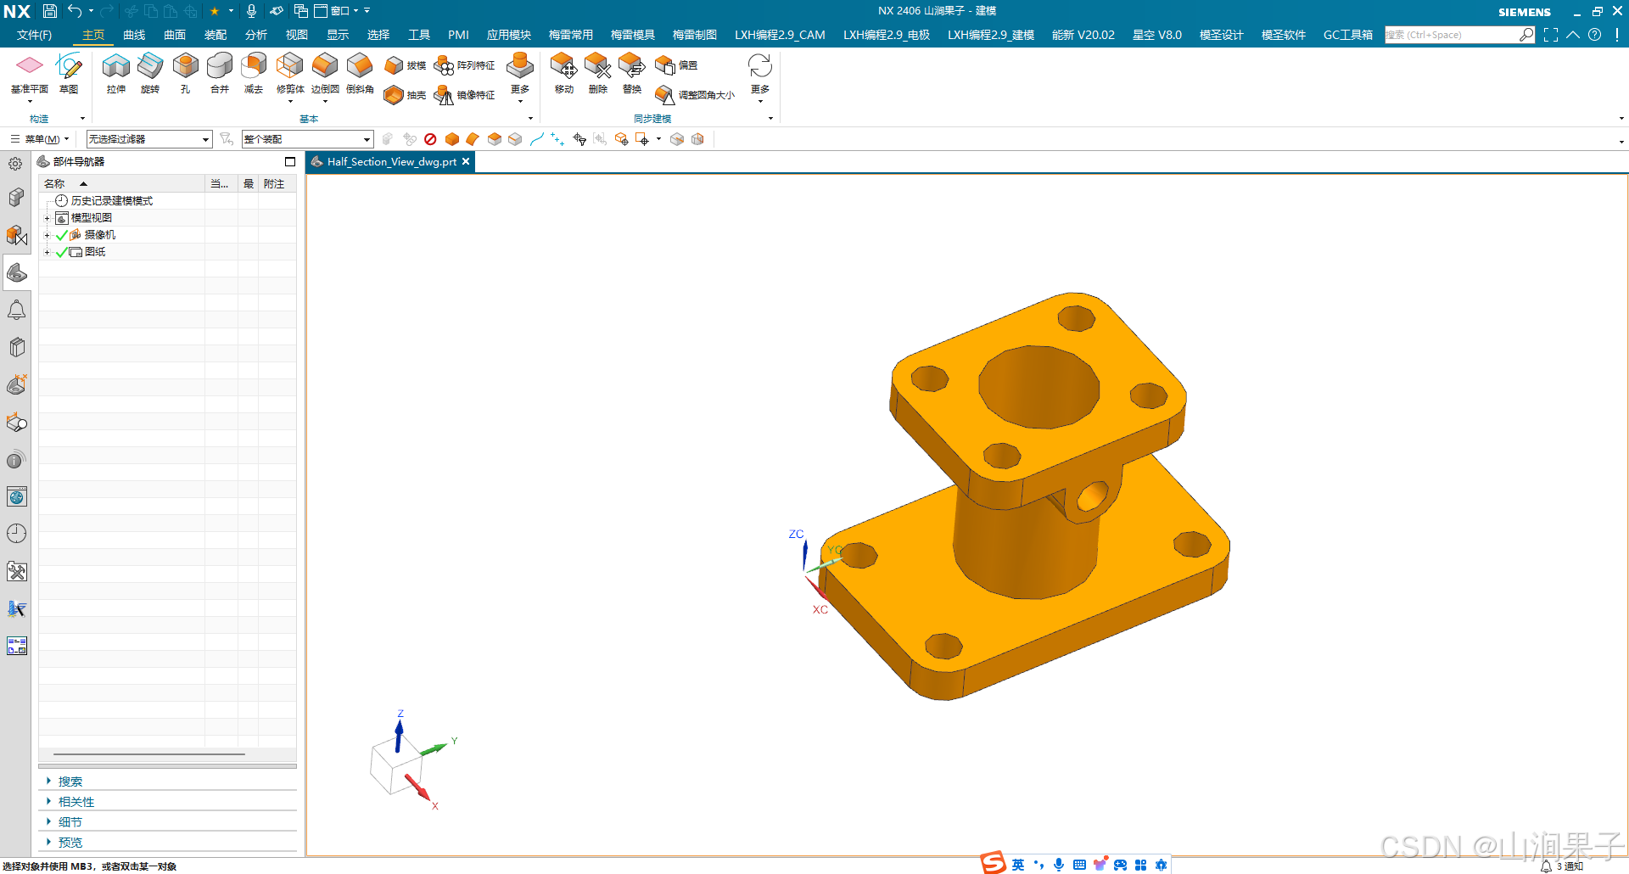Click the 拉伸 extrude tool
Viewport: 1629px width, 874px height.
(x=116, y=73)
